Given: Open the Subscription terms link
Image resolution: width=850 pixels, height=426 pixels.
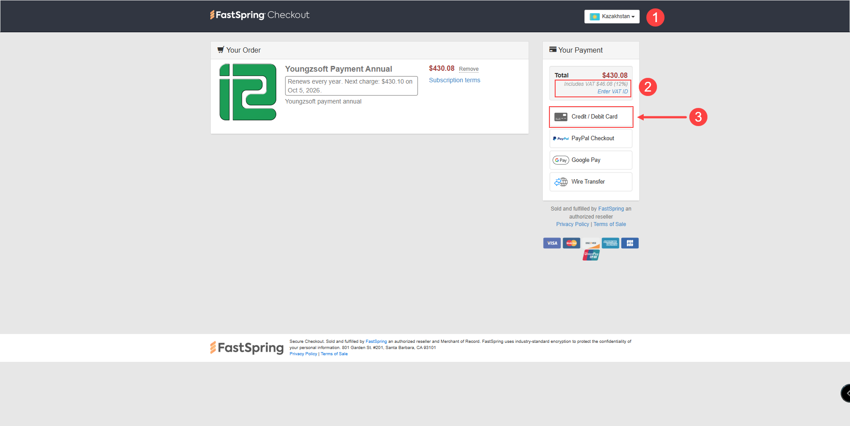Looking at the screenshot, I should [454, 80].
